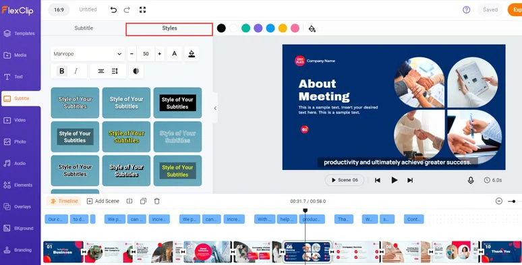The height and width of the screenshot is (265, 522).
Task: Open the BKground sidebar panel
Action: (20, 229)
